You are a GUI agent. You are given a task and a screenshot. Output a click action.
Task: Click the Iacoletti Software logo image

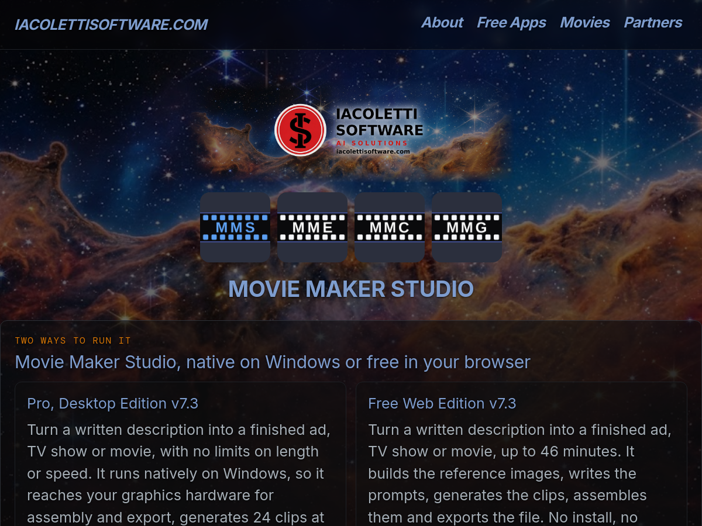tap(350, 130)
